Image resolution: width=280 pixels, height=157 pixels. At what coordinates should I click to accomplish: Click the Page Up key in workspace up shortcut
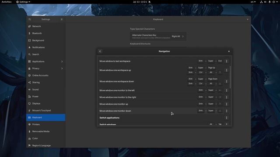(x=212, y=68)
